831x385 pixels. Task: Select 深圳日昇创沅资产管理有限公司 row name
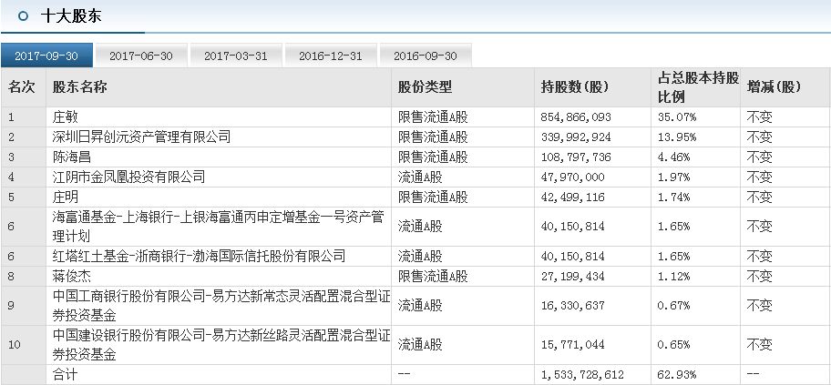coord(141,137)
